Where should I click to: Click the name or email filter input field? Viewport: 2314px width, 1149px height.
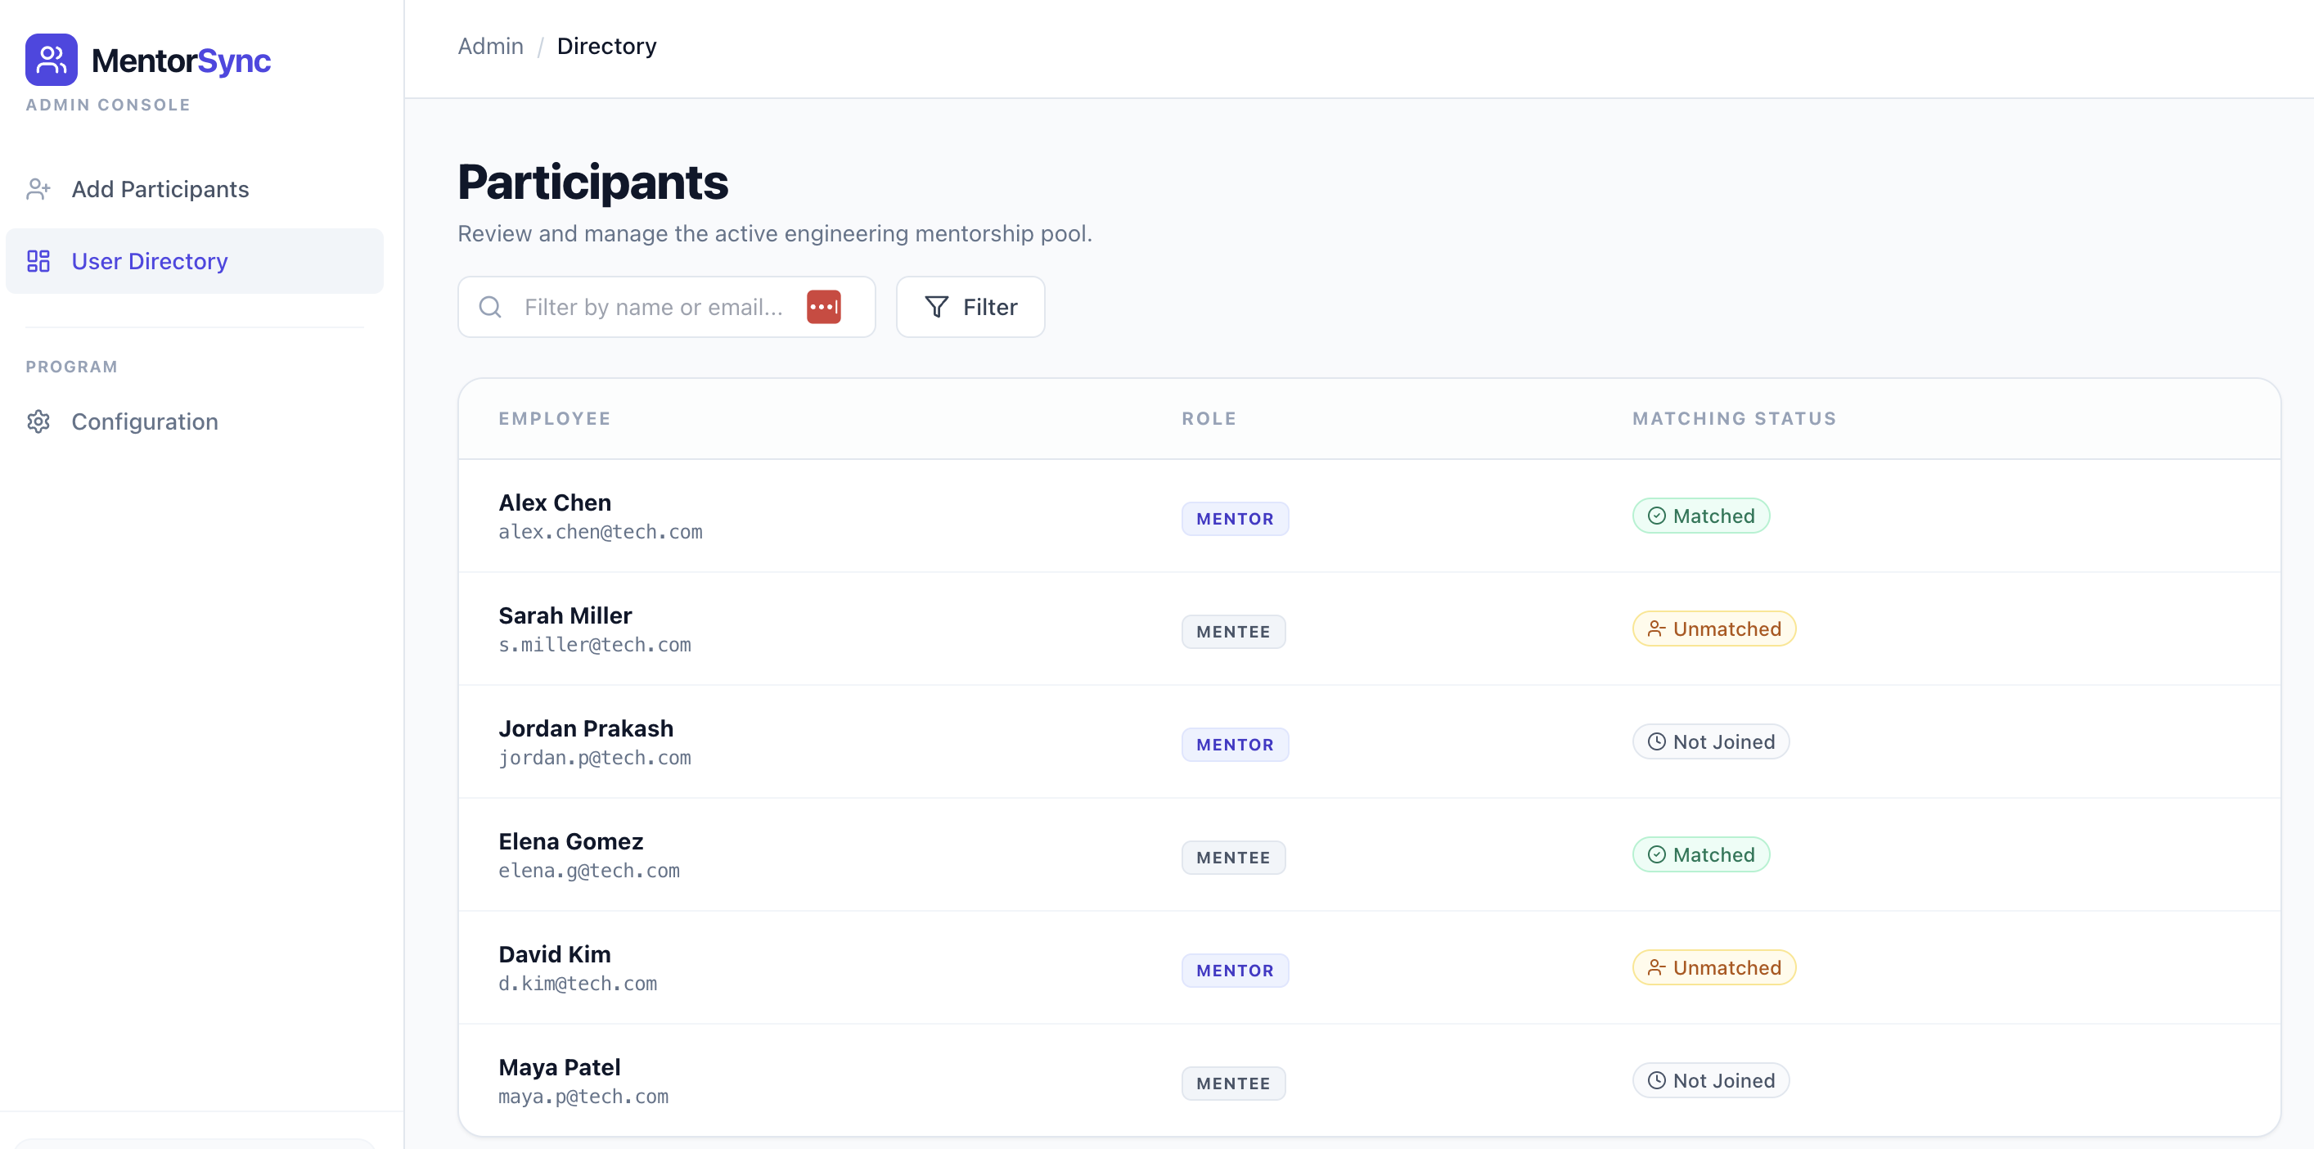[655, 306]
